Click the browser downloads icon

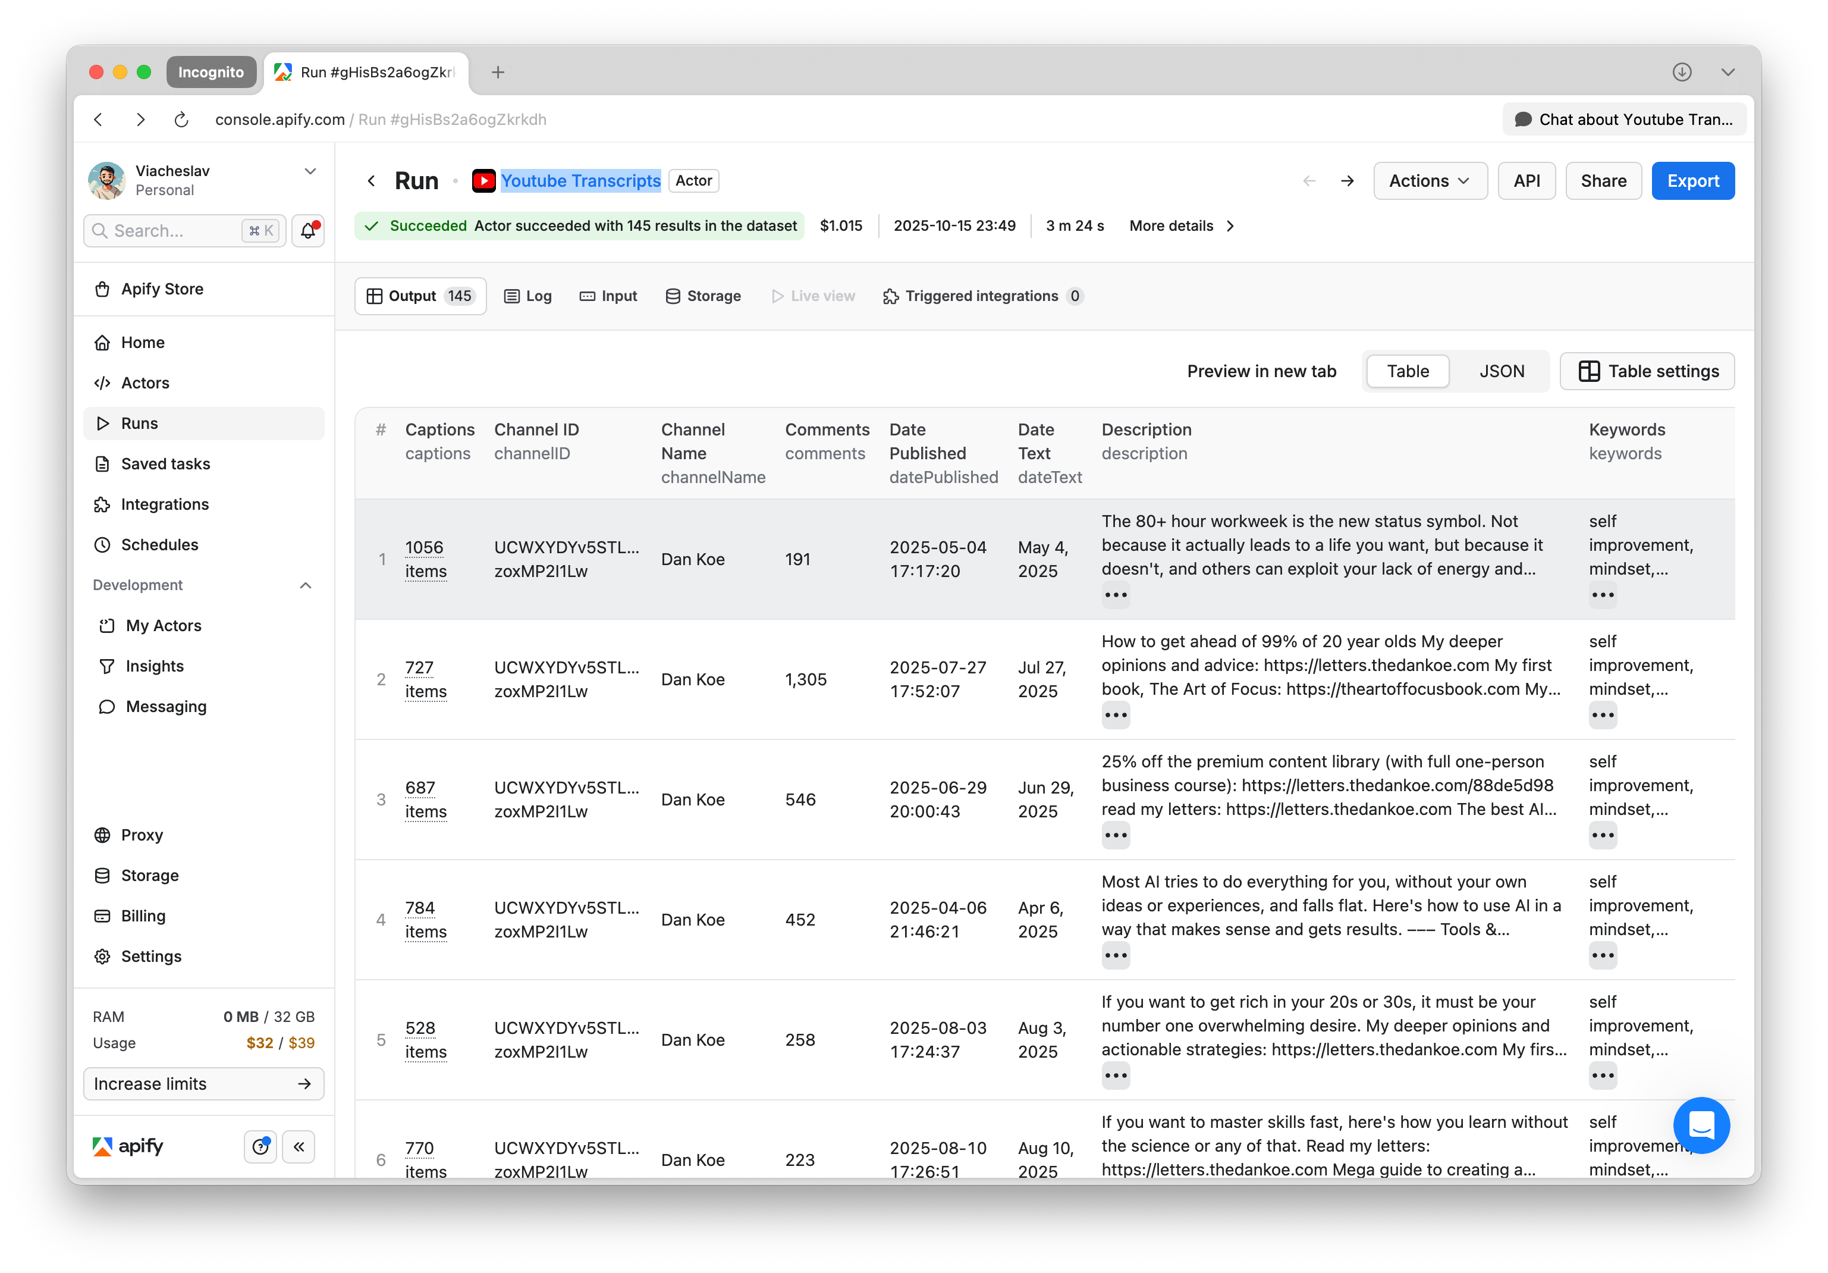tap(1682, 72)
